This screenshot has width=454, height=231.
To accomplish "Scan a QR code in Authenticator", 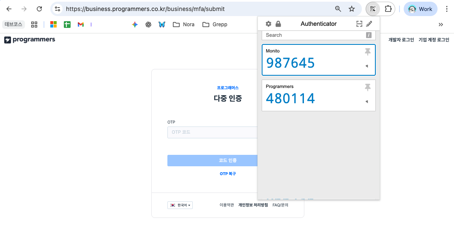I will pyautogui.click(x=359, y=24).
